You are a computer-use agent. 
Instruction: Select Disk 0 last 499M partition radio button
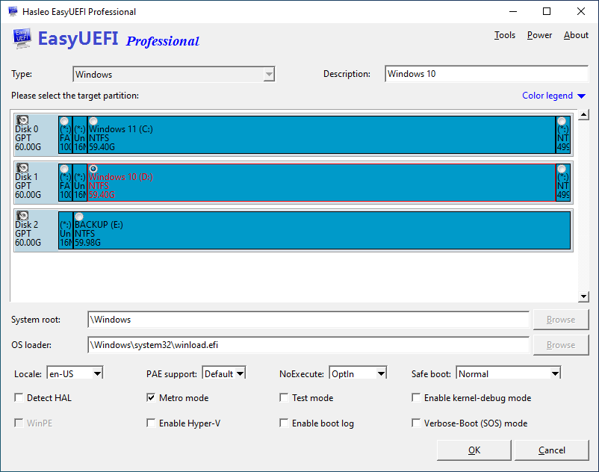562,121
